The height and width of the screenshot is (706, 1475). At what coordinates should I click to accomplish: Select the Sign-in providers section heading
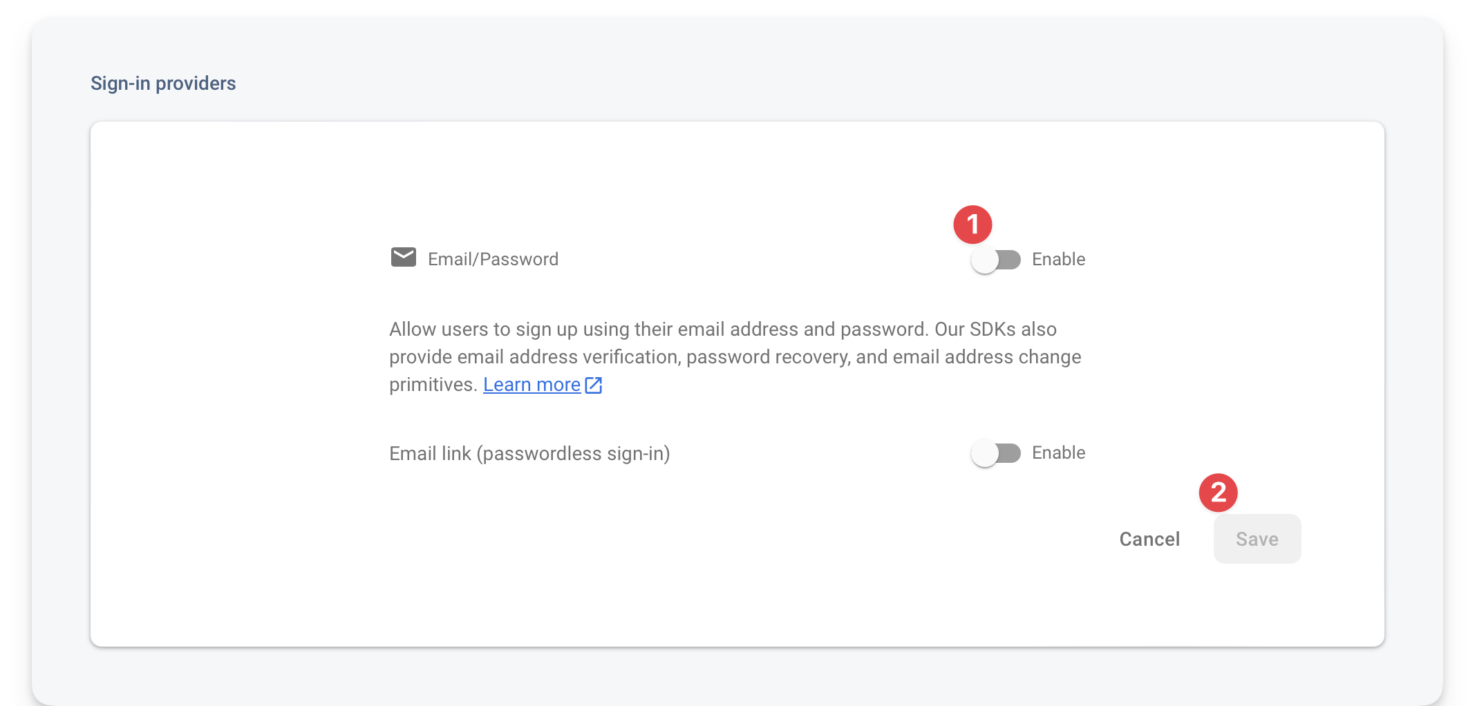coord(162,83)
